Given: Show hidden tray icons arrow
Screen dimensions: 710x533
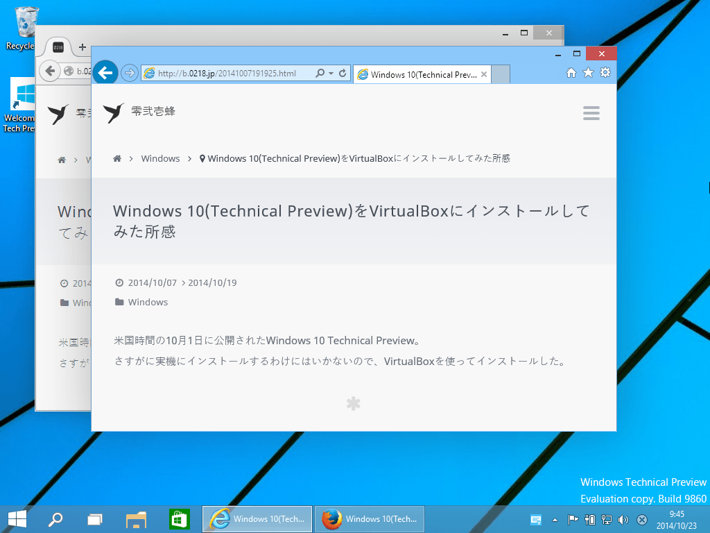Looking at the screenshot, I should pos(555,521).
